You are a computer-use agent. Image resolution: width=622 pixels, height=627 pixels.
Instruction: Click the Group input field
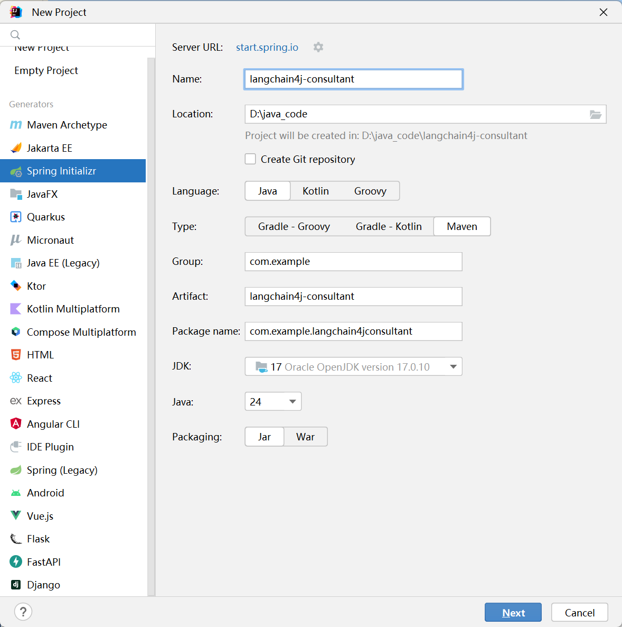click(354, 262)
